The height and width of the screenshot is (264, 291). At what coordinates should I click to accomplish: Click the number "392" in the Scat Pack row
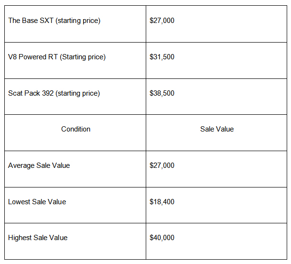pos(47,93)
